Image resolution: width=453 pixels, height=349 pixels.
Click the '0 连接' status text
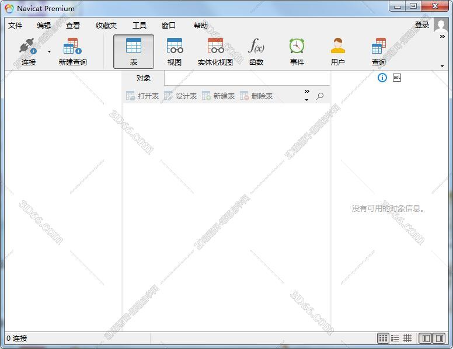(x=17, y=338)
